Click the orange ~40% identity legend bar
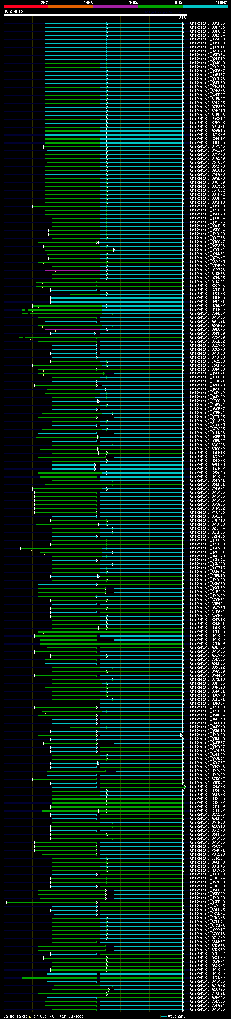The image size is (231, 1019). tap(71, 7)
